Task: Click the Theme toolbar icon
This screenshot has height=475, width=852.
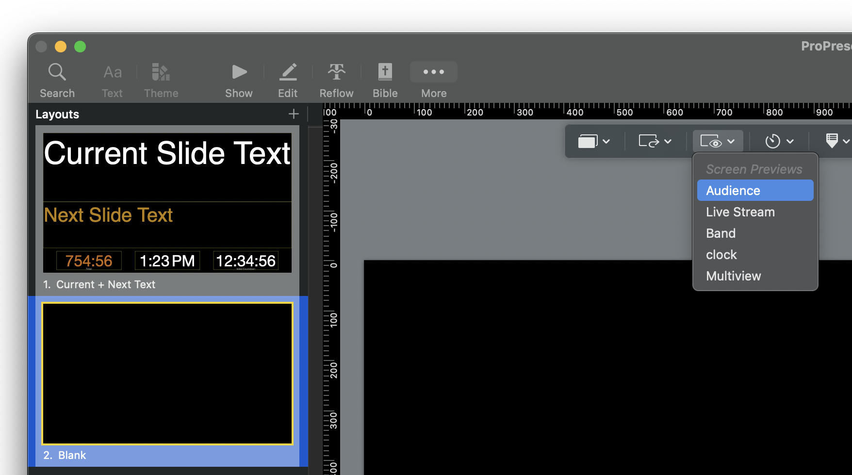Action: coord(161,72)
